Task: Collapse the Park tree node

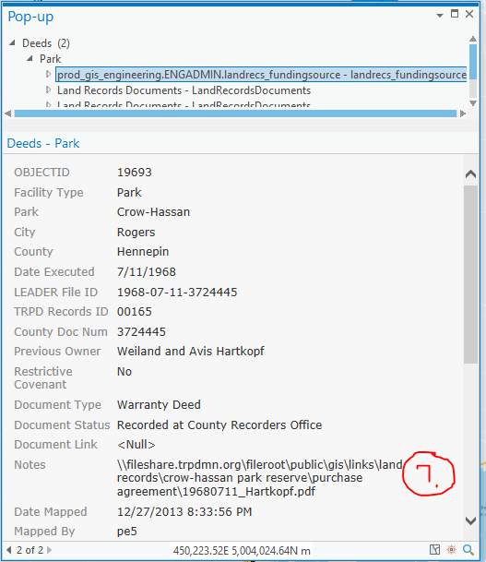Action: (x=30, y=58)
